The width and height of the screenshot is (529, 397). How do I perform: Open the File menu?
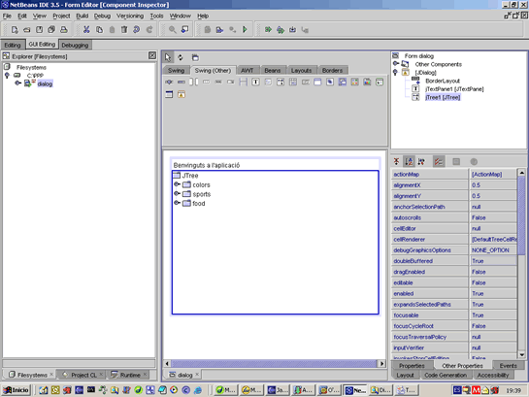click(x=7, y=16)
